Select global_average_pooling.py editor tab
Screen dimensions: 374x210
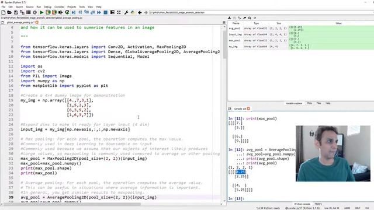(20, 22)
